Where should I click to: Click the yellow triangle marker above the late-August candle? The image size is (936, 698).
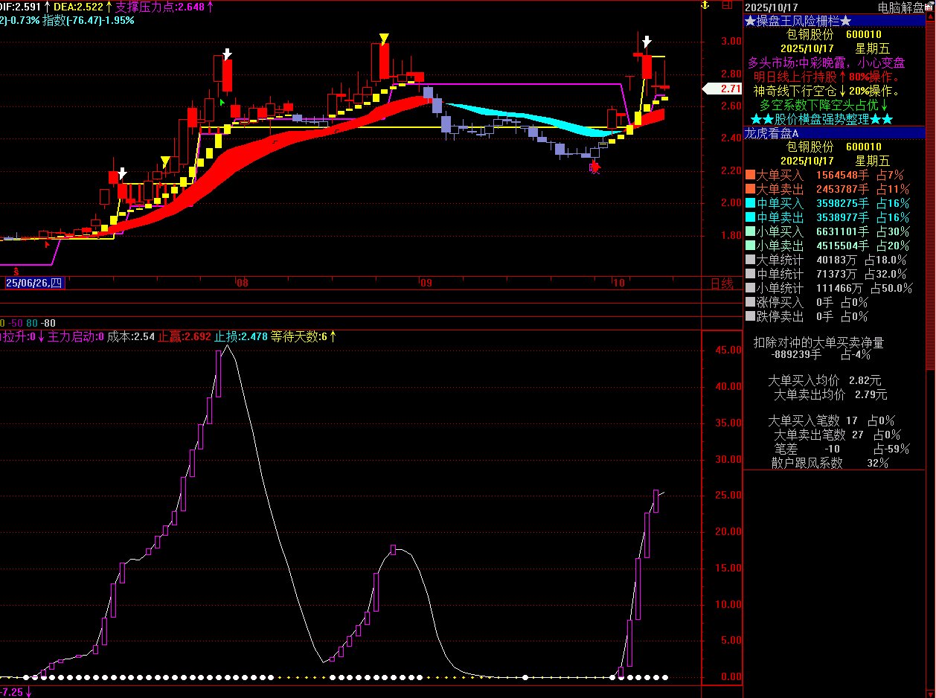pyautogui.click(x=384, y=38)
